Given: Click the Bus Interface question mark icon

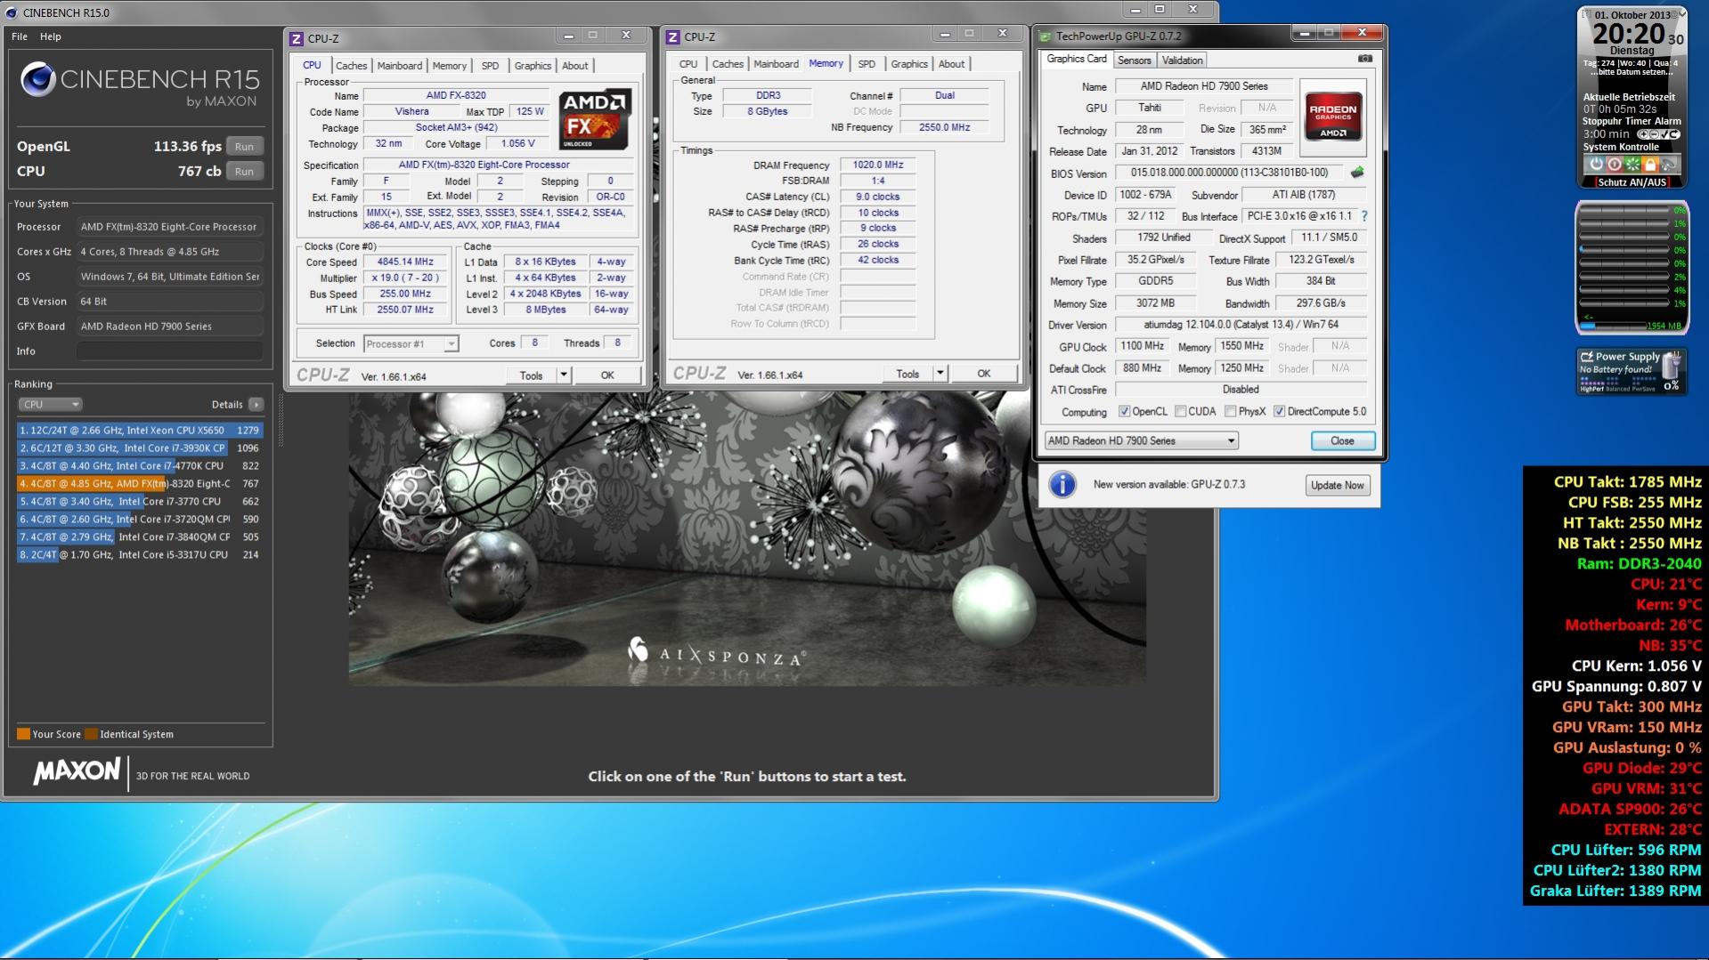Looking at the screenshot, I should [1363, 216].
